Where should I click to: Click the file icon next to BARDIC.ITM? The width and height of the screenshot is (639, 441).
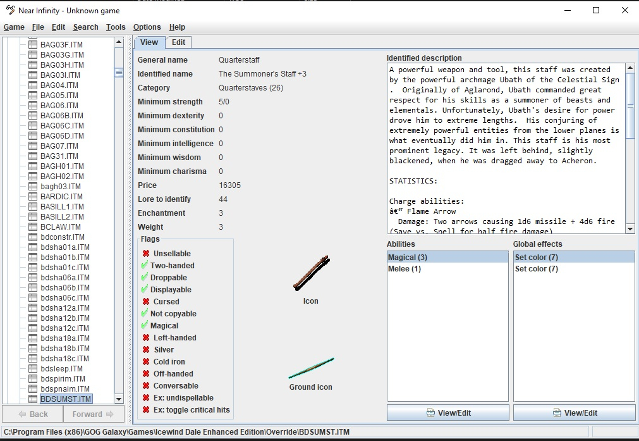(33, 197)
